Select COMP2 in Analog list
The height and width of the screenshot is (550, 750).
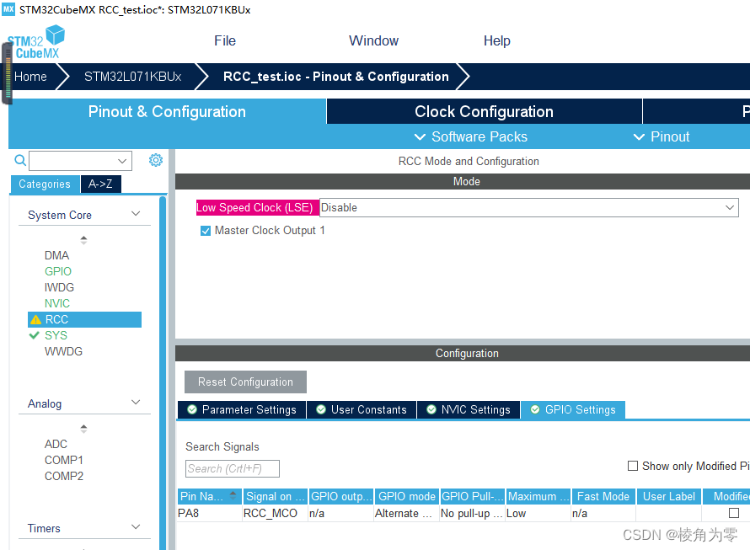[x=63, y=477]
